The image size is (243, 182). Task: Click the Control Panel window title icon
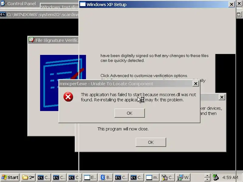click(x=3, y=3)
